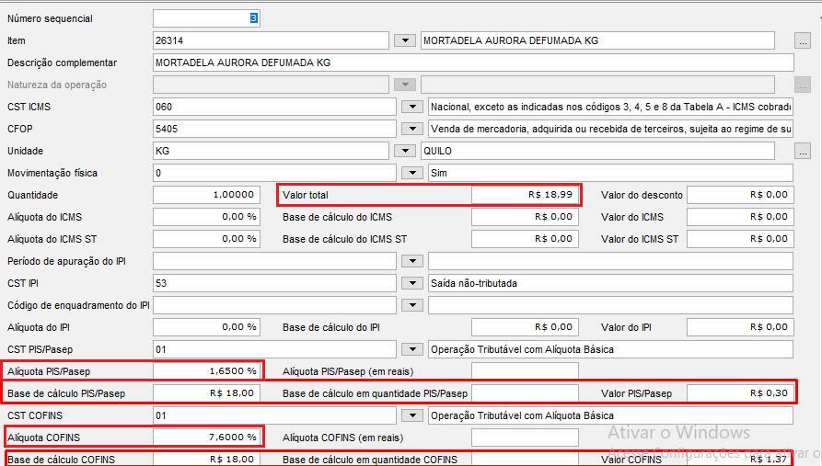822x466 pixels.
Task: Click the Valor do desconto field
Action: (739, 195)
